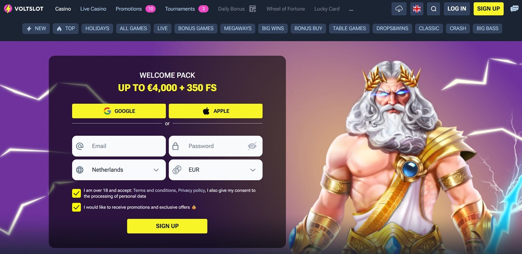
Task: Open Terms and conditions link
Action: (x=154, y=191)
